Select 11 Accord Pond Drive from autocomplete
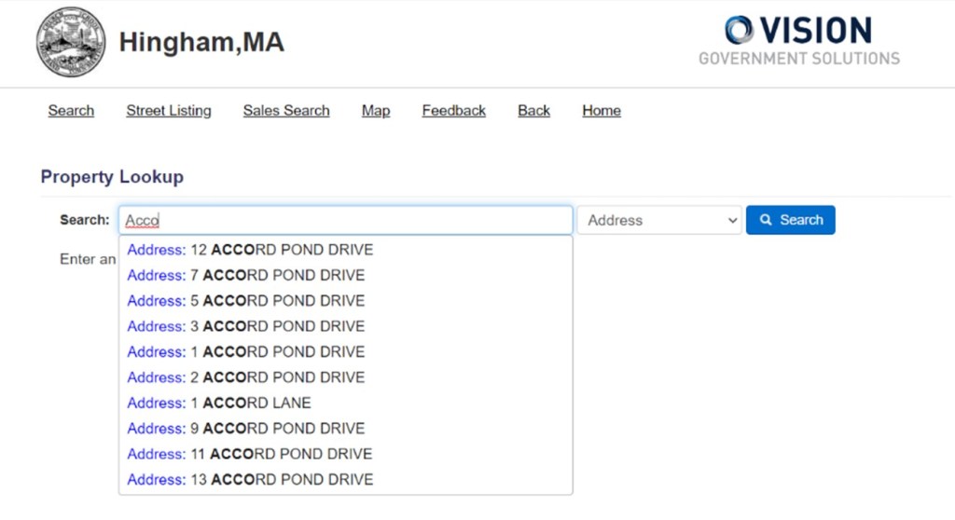The height and width of the screenshot is (520, 955). coord(250,454)
